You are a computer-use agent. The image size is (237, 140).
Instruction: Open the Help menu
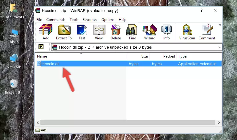[122, 20]
